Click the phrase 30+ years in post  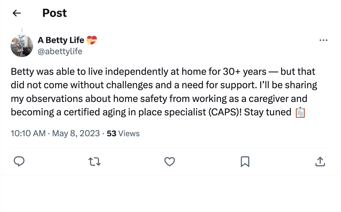pos(245,72)
